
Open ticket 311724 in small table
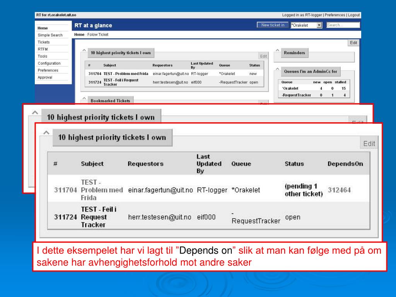[x=95, y=82]
